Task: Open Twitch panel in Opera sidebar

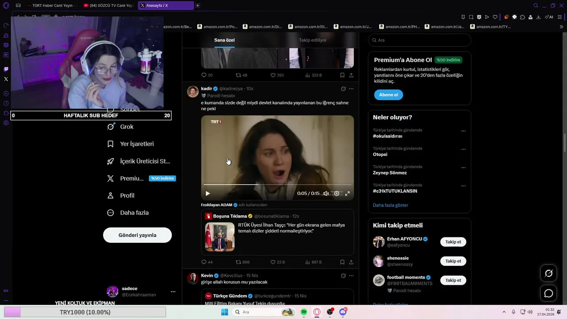Action: click(6, 69)
